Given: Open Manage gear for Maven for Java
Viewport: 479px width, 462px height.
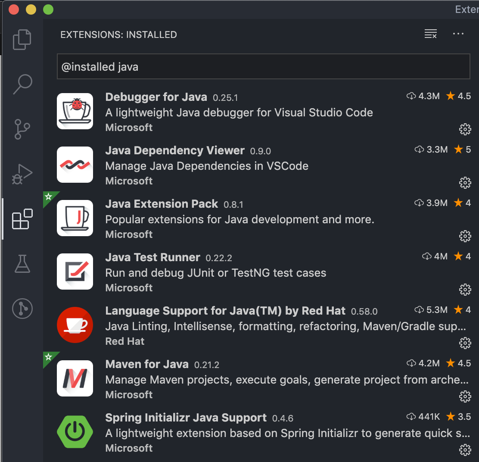Looking at the screenshot, I should (x=465, y=396).
